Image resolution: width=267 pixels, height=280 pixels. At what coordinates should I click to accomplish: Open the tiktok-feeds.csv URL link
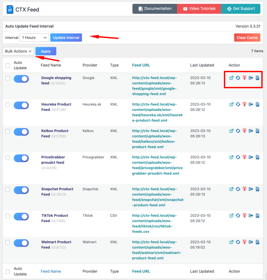pyautogui.click(x=154, y=223)
